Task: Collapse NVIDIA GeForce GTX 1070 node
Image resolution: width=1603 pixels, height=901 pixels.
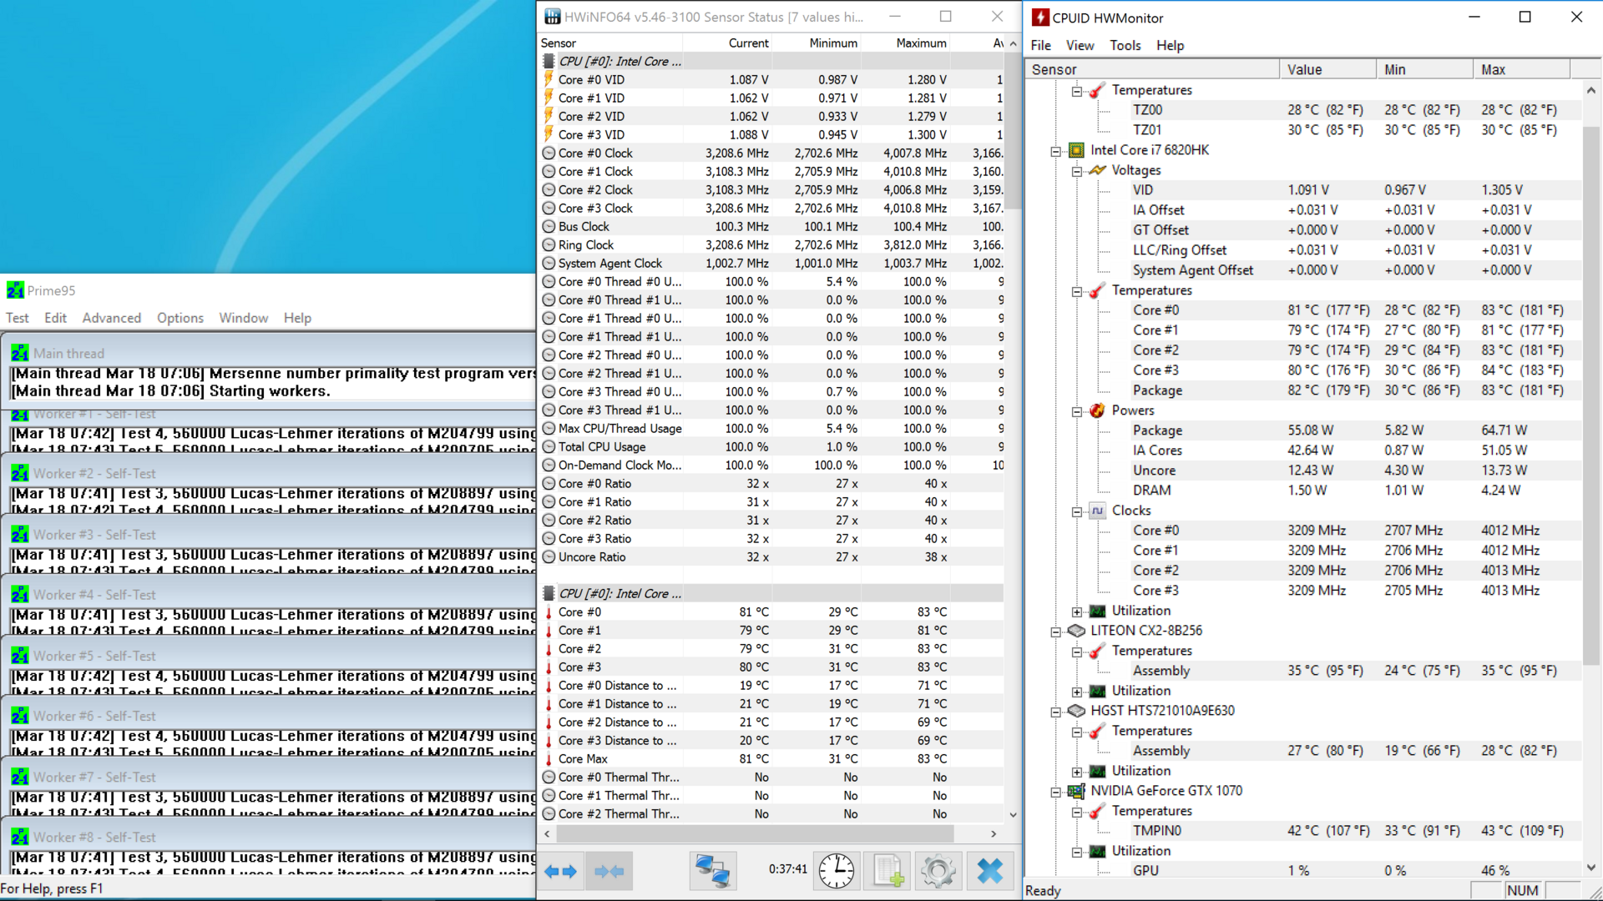Action: point(1056,792)
